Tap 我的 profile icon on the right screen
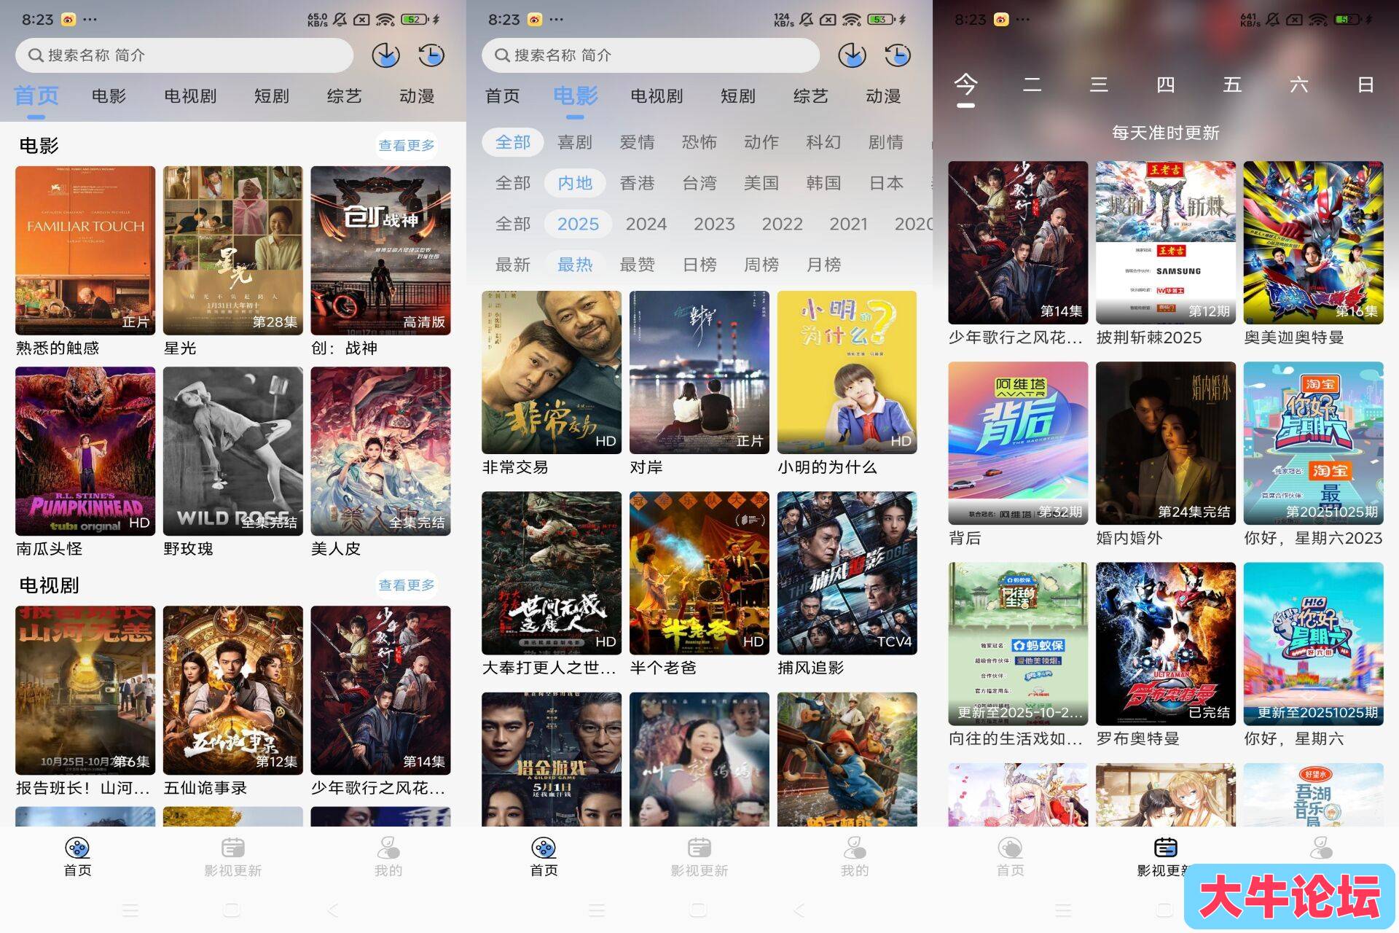Screen dimensions: 1399x933 click(x=1320, y=848)
